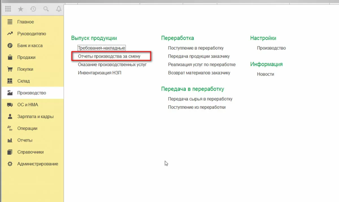
Task: Click the cart icon beside Покупки
Action: click(x=10, y=69)
